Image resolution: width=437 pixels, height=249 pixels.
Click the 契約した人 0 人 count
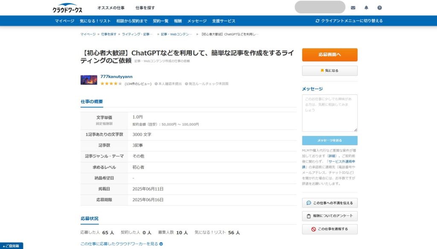[136, 232]
